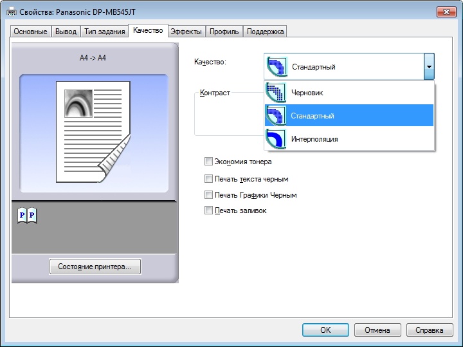Choose Стандартный in the quality list
Screen dimensions: 463x347
pos(349,116)
